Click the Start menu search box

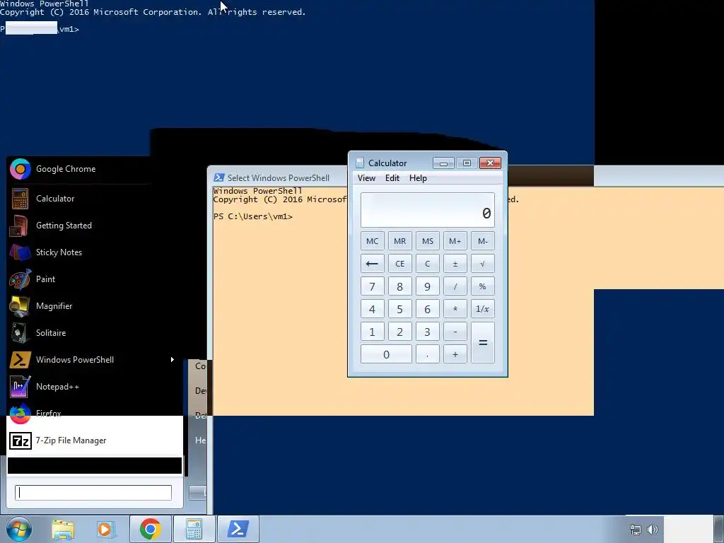coord(93,493)
